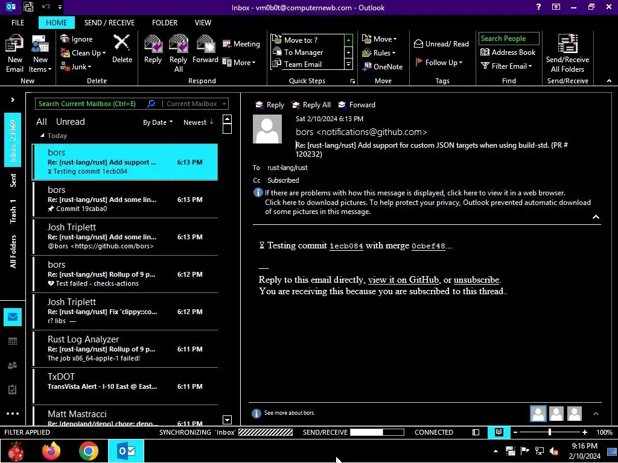Open the Filter Email dropdown

[x=506, y=66]
